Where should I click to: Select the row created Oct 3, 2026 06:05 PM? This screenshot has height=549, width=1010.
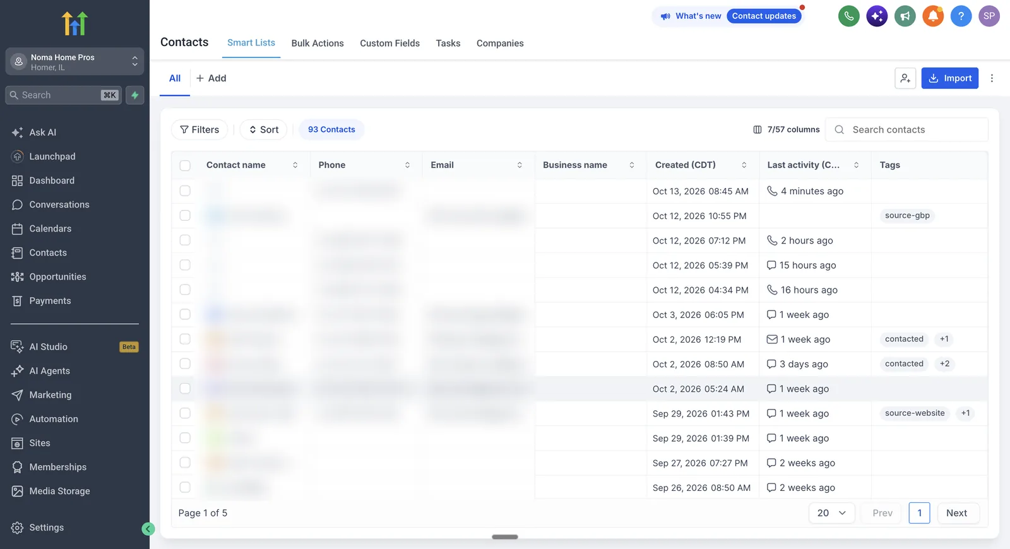click(x=185, y=314)
